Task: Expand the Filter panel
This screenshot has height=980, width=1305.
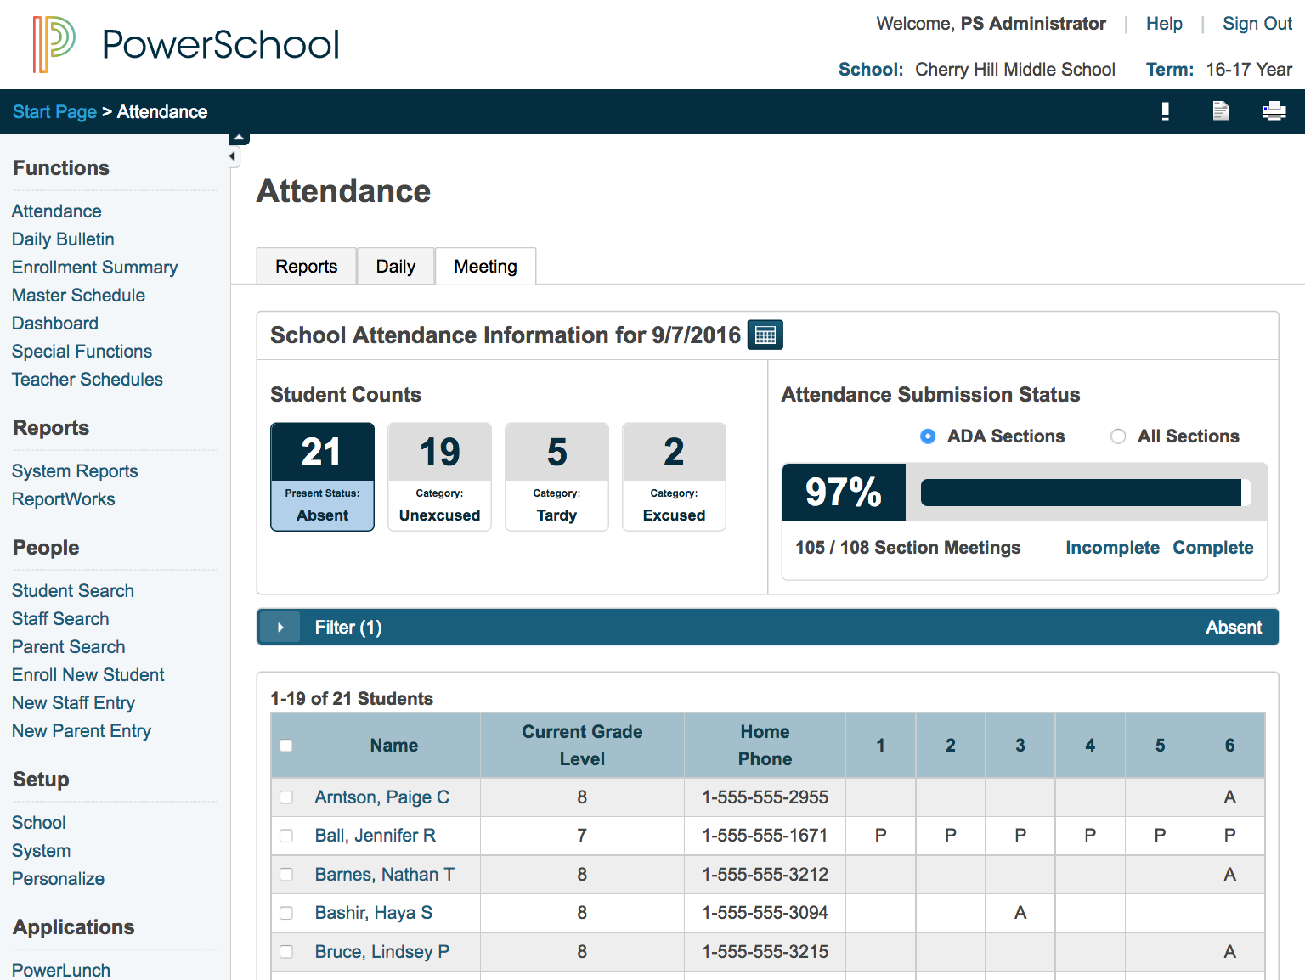Action: click(x=280, y=627)
